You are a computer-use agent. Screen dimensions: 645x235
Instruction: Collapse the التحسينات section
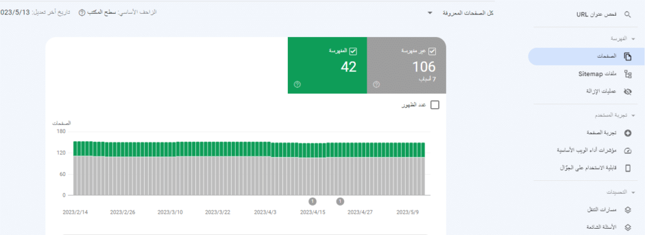634,192
